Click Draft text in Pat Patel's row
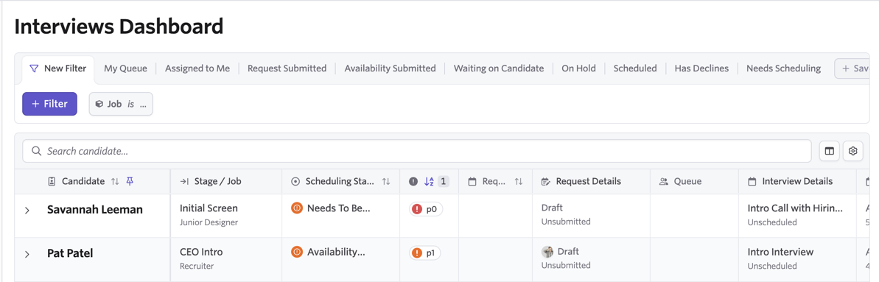Viewport: 879px width, 282px height. click(x=568, y=252)
